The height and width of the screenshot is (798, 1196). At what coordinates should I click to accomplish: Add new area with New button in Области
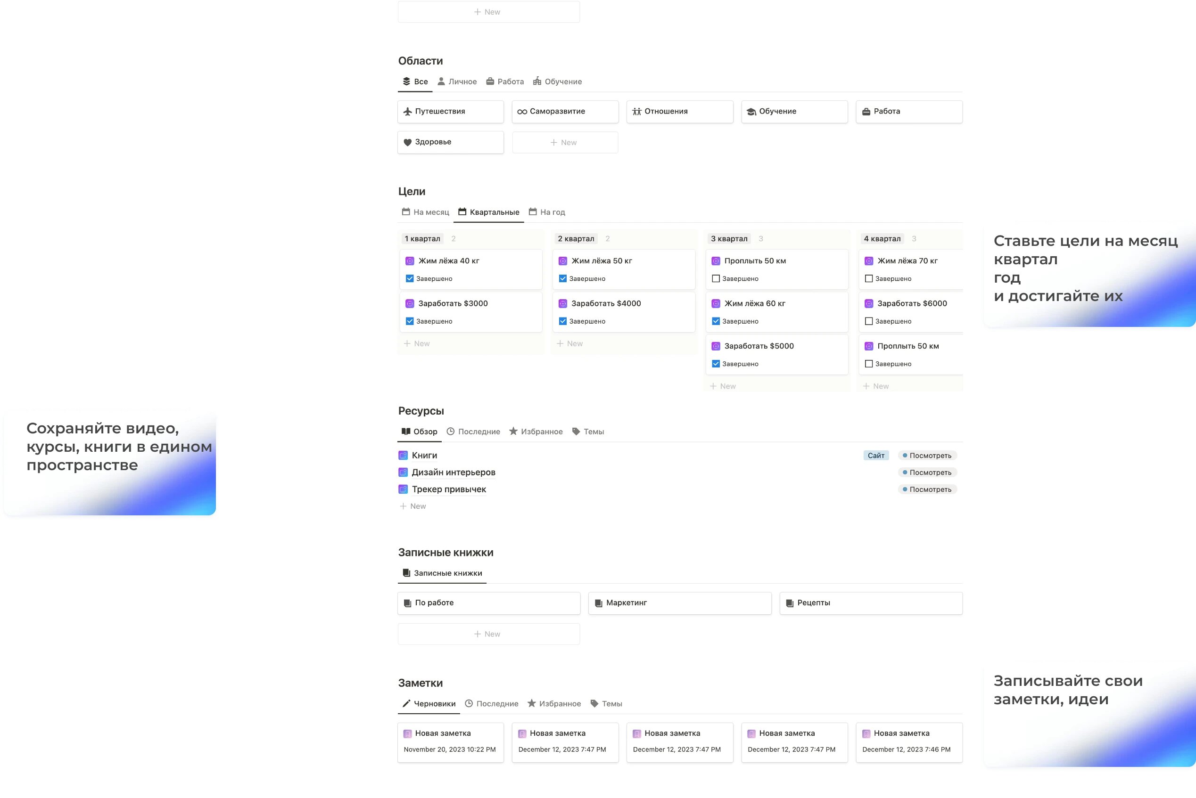click(x=565, y=142)
